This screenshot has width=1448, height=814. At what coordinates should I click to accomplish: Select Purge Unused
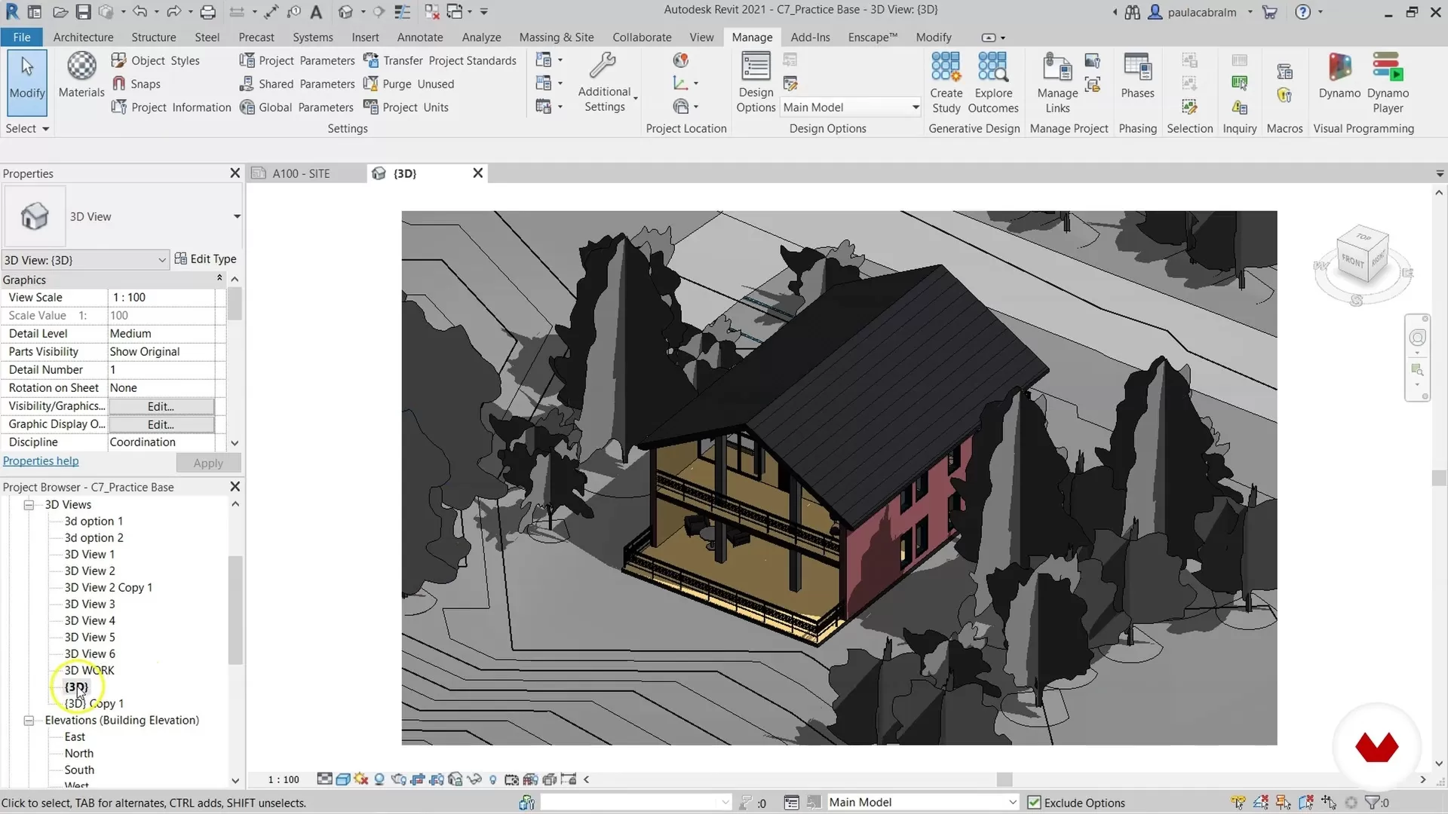click(x=419, y=84)
